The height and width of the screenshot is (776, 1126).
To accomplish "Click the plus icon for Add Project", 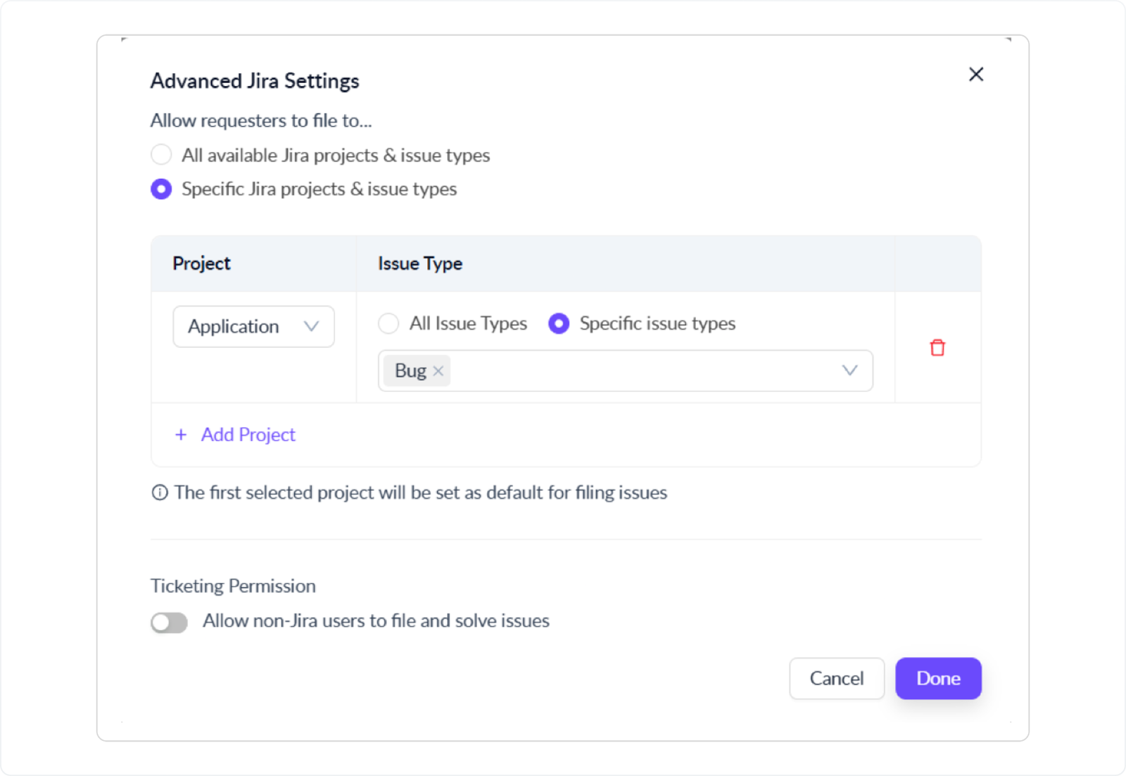I will [x=181, y=434].
